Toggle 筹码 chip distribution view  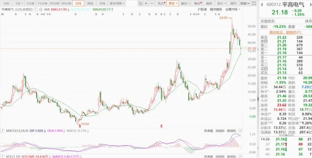tap(198, 3)
